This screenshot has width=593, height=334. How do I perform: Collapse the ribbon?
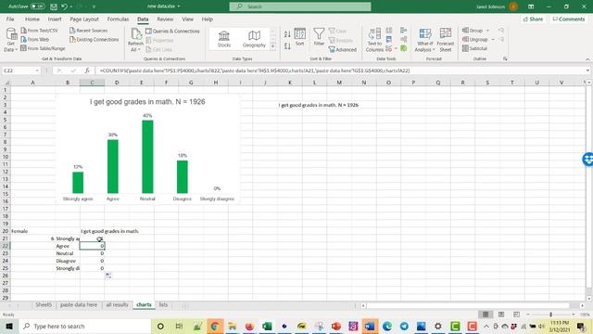587,59
